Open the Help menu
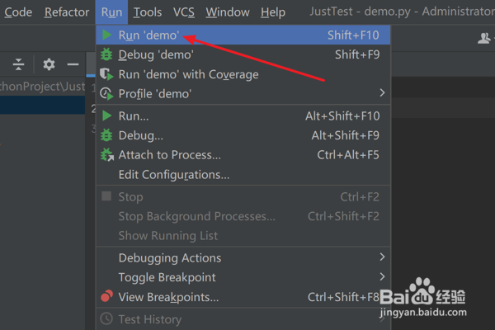 click(272, 12)
